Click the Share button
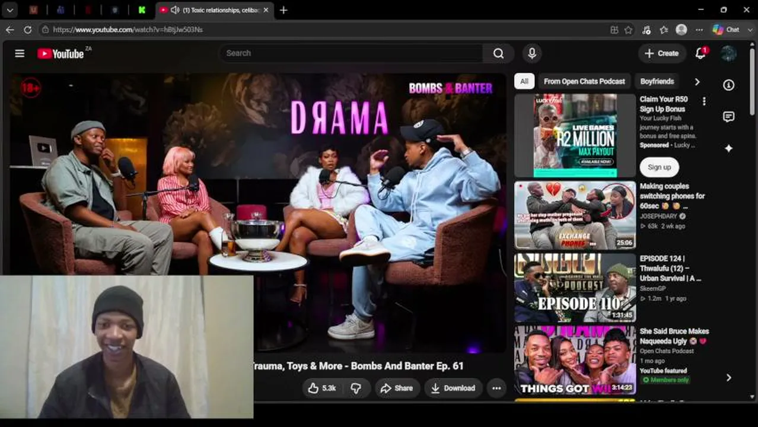The image size is (758, 427). coord(397,388)
